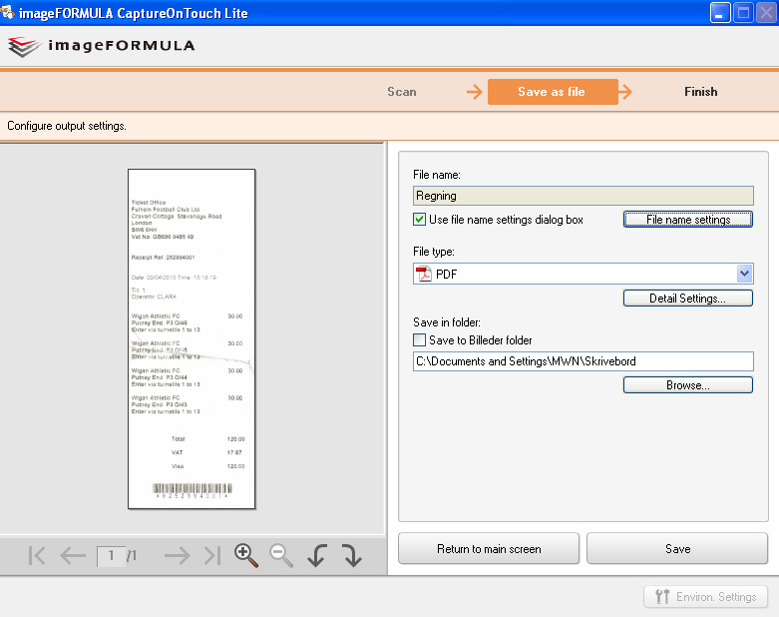This screenshot has height=617, width=779.
Task: Select the PDF file type combo box
Action: 584,274
